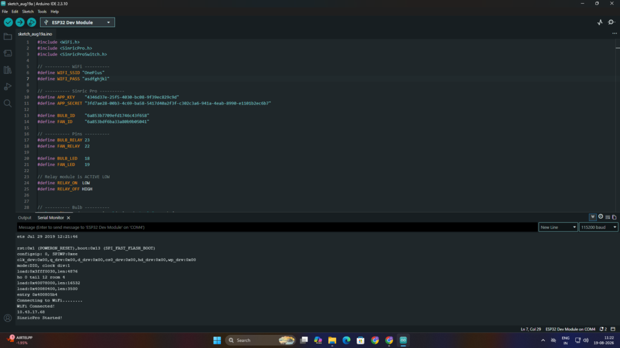The image size is (620, 348).
Task: Click the user account icon in the sidebar
Action: (7, 318)
